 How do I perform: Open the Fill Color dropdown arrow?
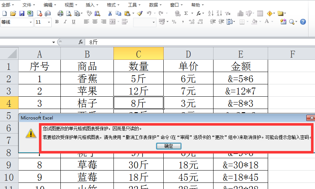point(260,22)
